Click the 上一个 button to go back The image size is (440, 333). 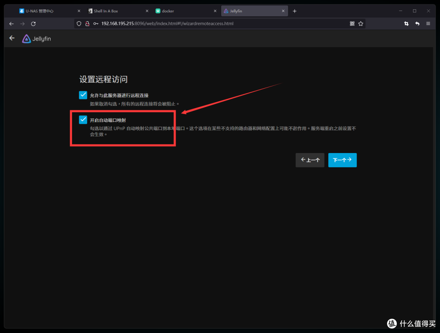point(310,160)
